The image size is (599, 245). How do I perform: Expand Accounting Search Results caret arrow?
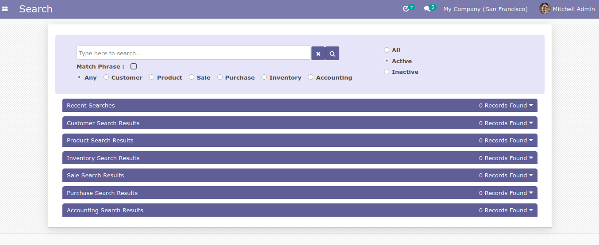coord(531,210)
